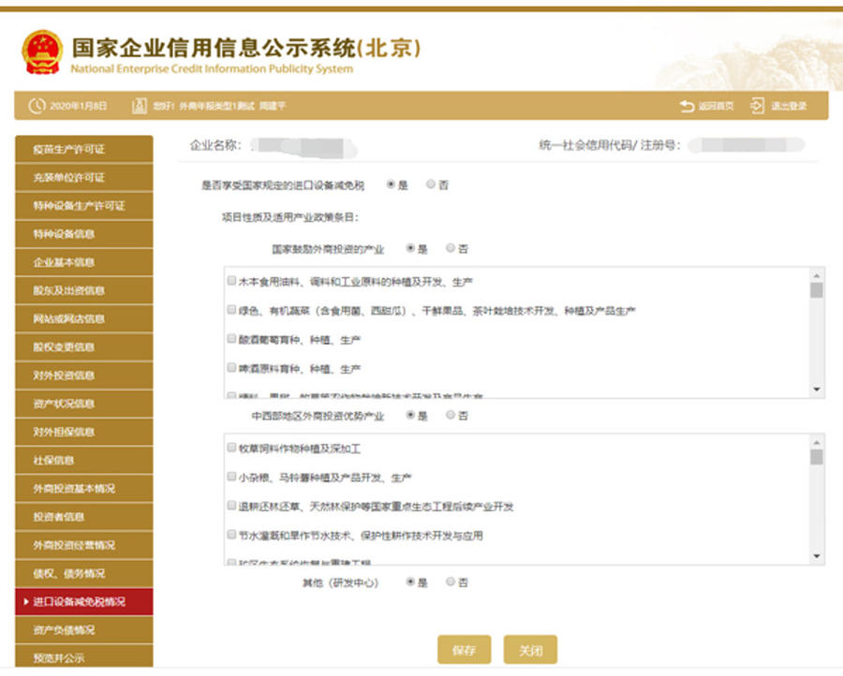Click the 保存 button
Screen dimensions: 843x676
pos(464,650)
